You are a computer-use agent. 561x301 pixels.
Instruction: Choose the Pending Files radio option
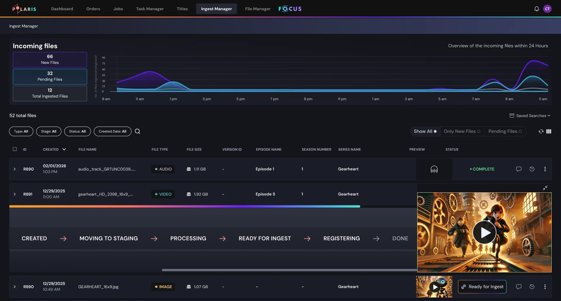pyautogui.click(x=505, y=131)
